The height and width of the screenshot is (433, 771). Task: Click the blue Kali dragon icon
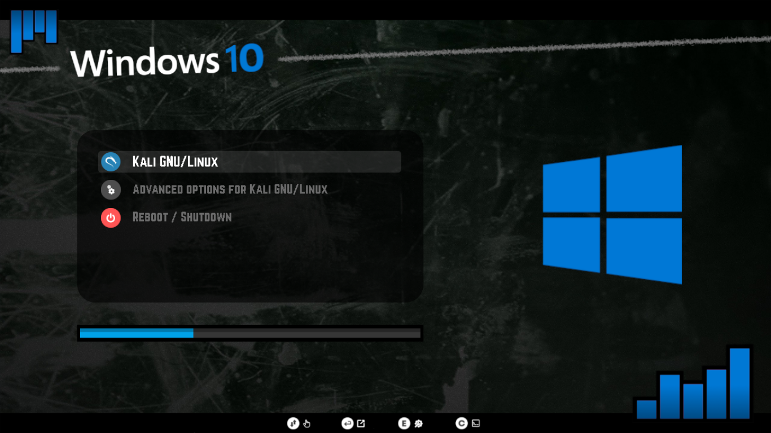tap(111, 162)
